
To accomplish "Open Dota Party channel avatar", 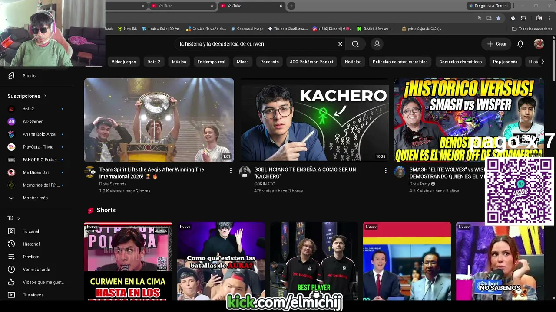I will pos(400,172).
